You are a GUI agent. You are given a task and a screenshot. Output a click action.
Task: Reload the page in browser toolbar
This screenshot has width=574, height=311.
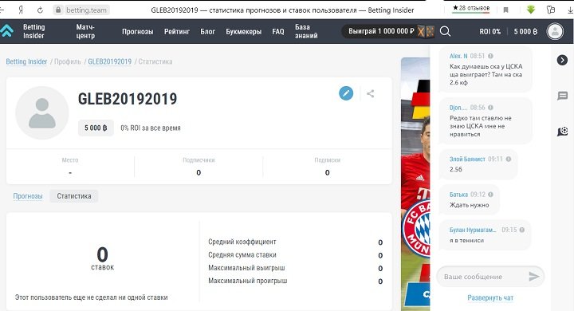tap(40, 10)
